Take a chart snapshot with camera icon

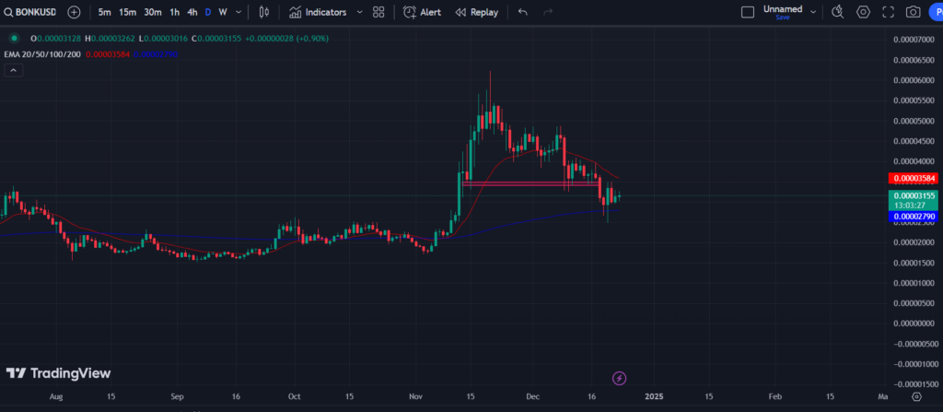coord(913,12)
